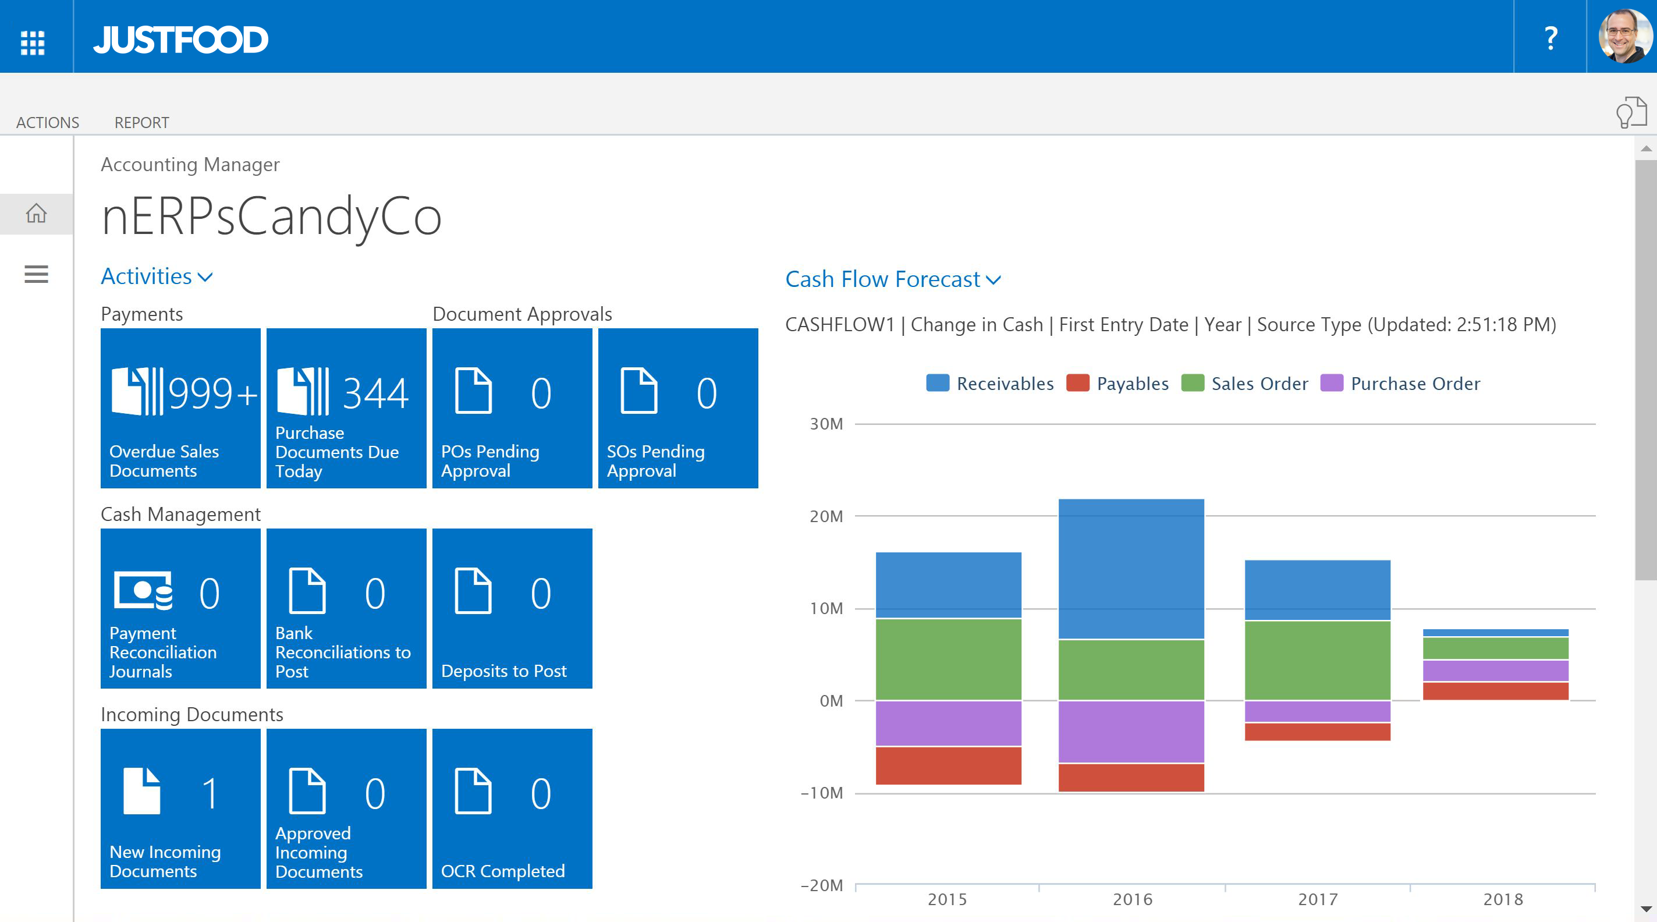Open the app launcher grid icon
Screen dimensions: 1657x922
[32, 40]
